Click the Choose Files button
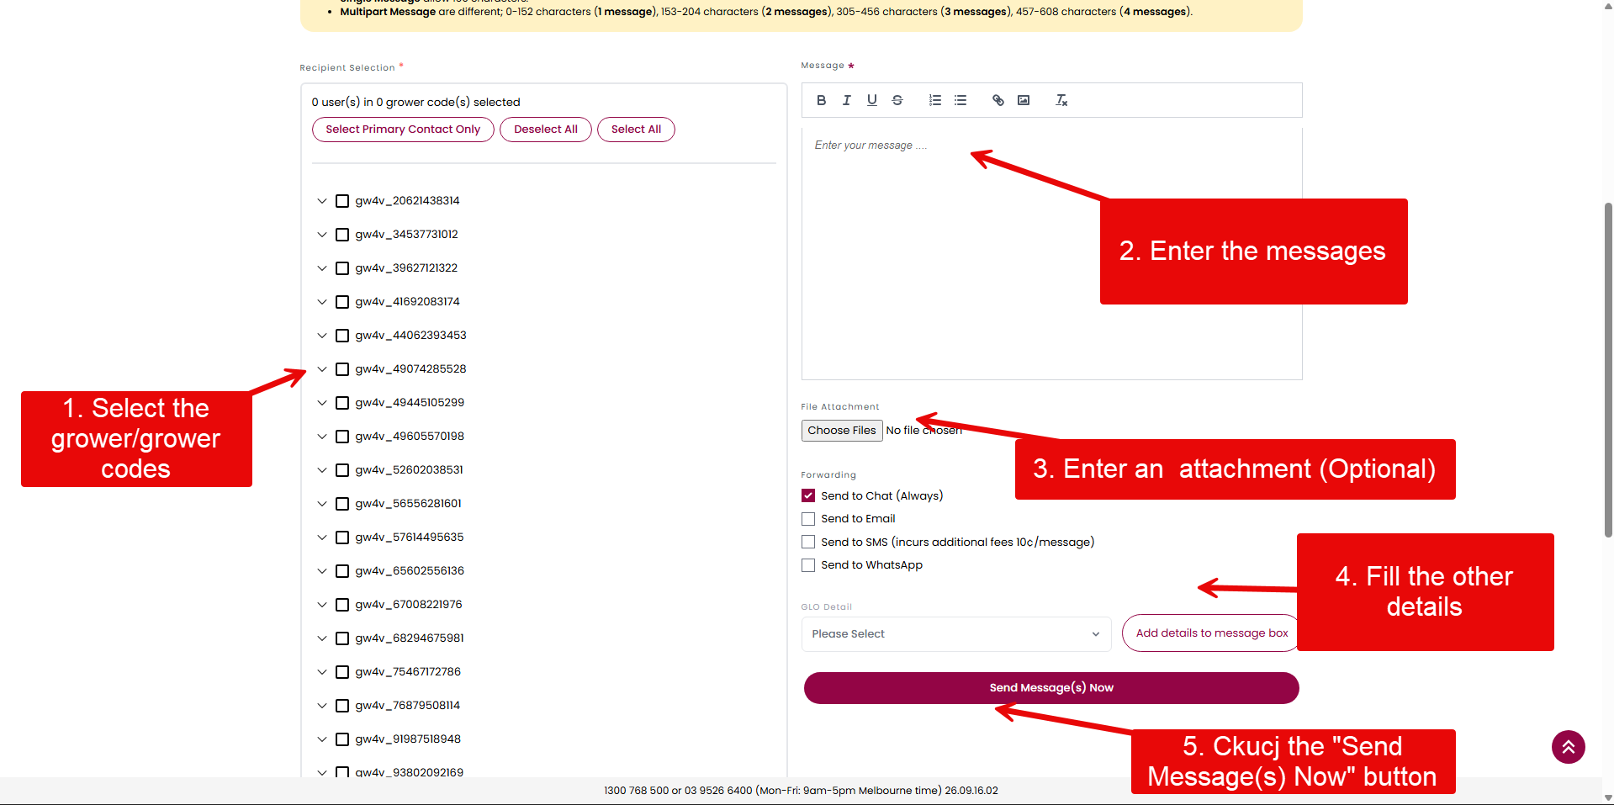 pos(842,431)
